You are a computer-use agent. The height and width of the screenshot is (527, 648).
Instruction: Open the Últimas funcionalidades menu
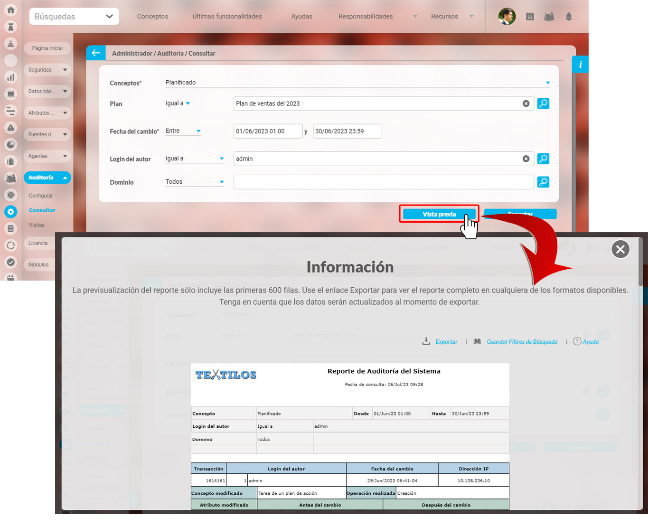point(227,17)
